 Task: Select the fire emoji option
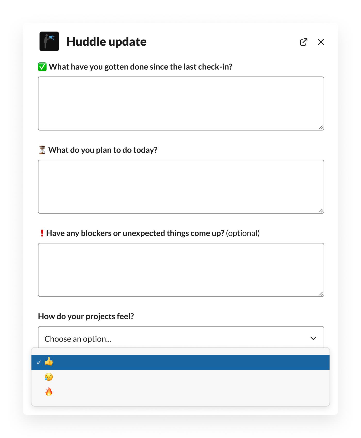pos(180,392)
